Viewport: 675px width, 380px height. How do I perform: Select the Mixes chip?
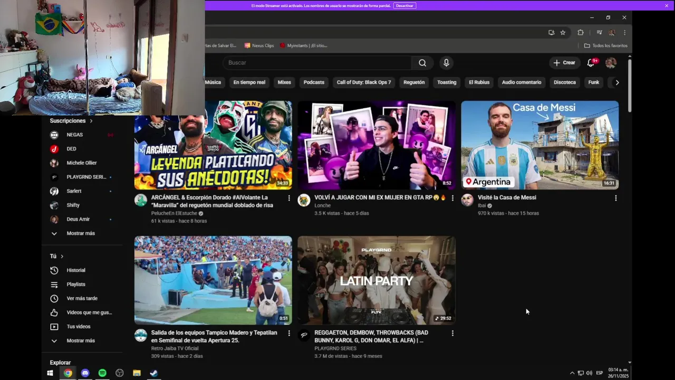tap(284, 82)
